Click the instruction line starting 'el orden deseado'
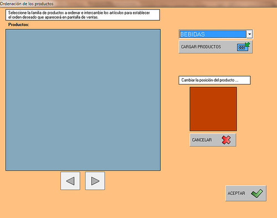 pyautogui.click(x=53, y=17)
